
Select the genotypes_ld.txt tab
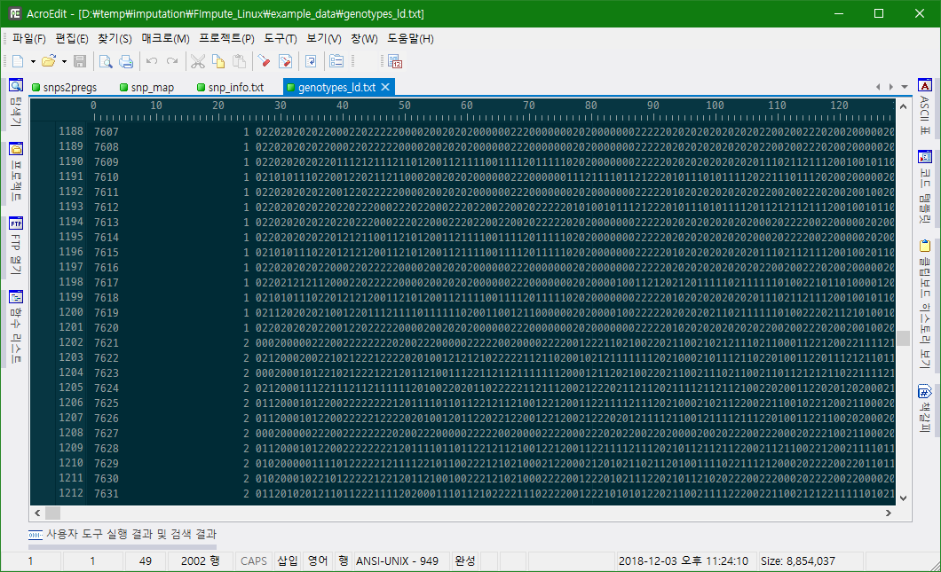[336, 88]
